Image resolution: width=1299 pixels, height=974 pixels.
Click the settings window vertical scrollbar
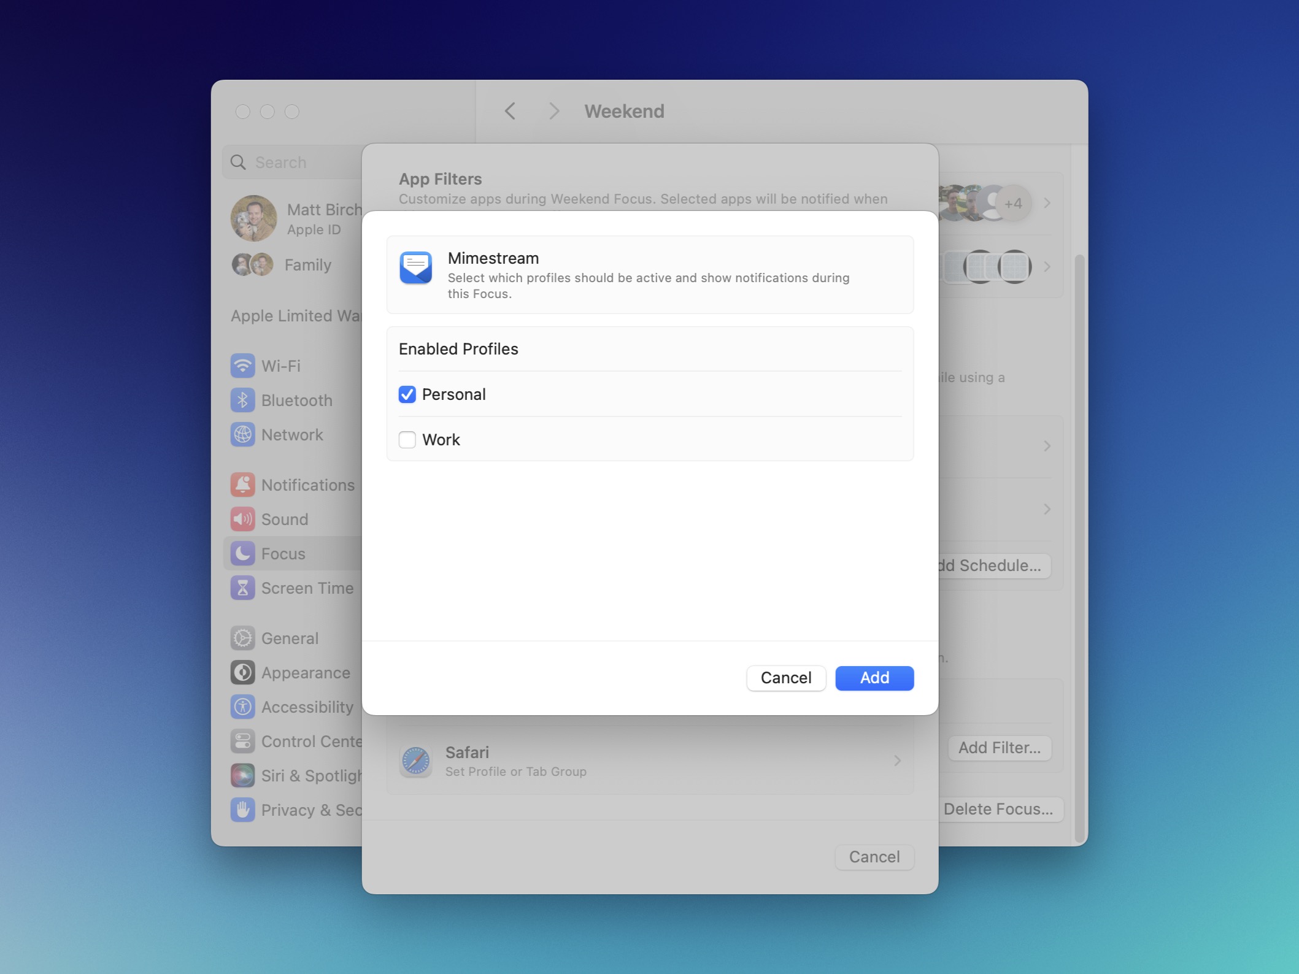[1080, 548]
